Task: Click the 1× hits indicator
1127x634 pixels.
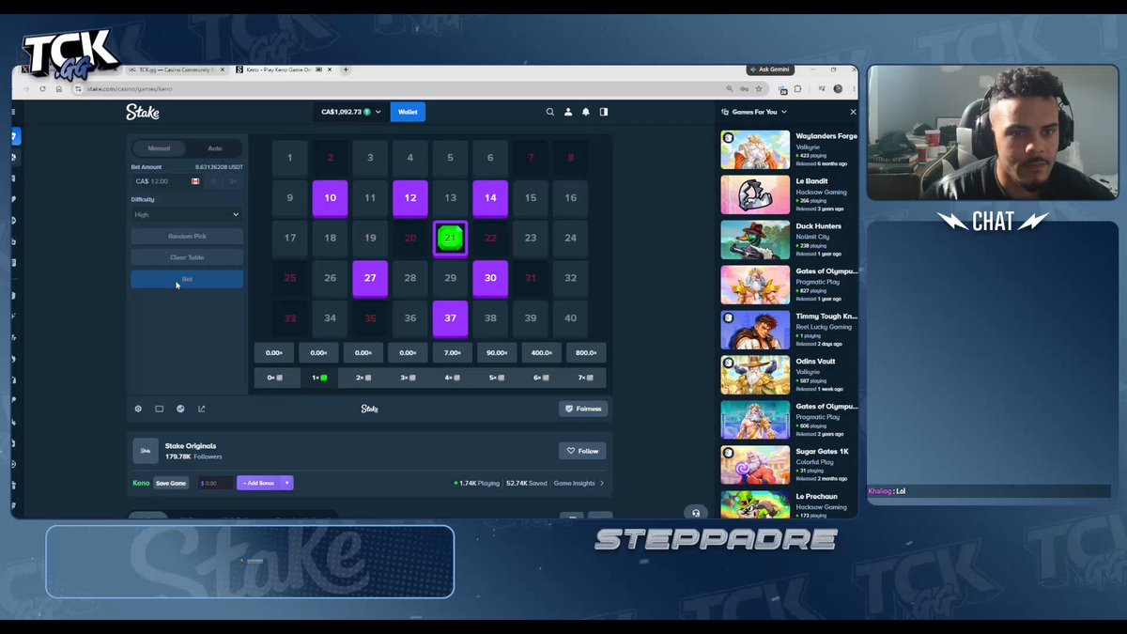Action: (x=320, y=378)
